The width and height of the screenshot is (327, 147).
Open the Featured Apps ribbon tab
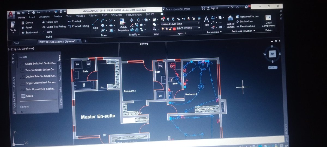pyautogui.click(x=134, y=15)
